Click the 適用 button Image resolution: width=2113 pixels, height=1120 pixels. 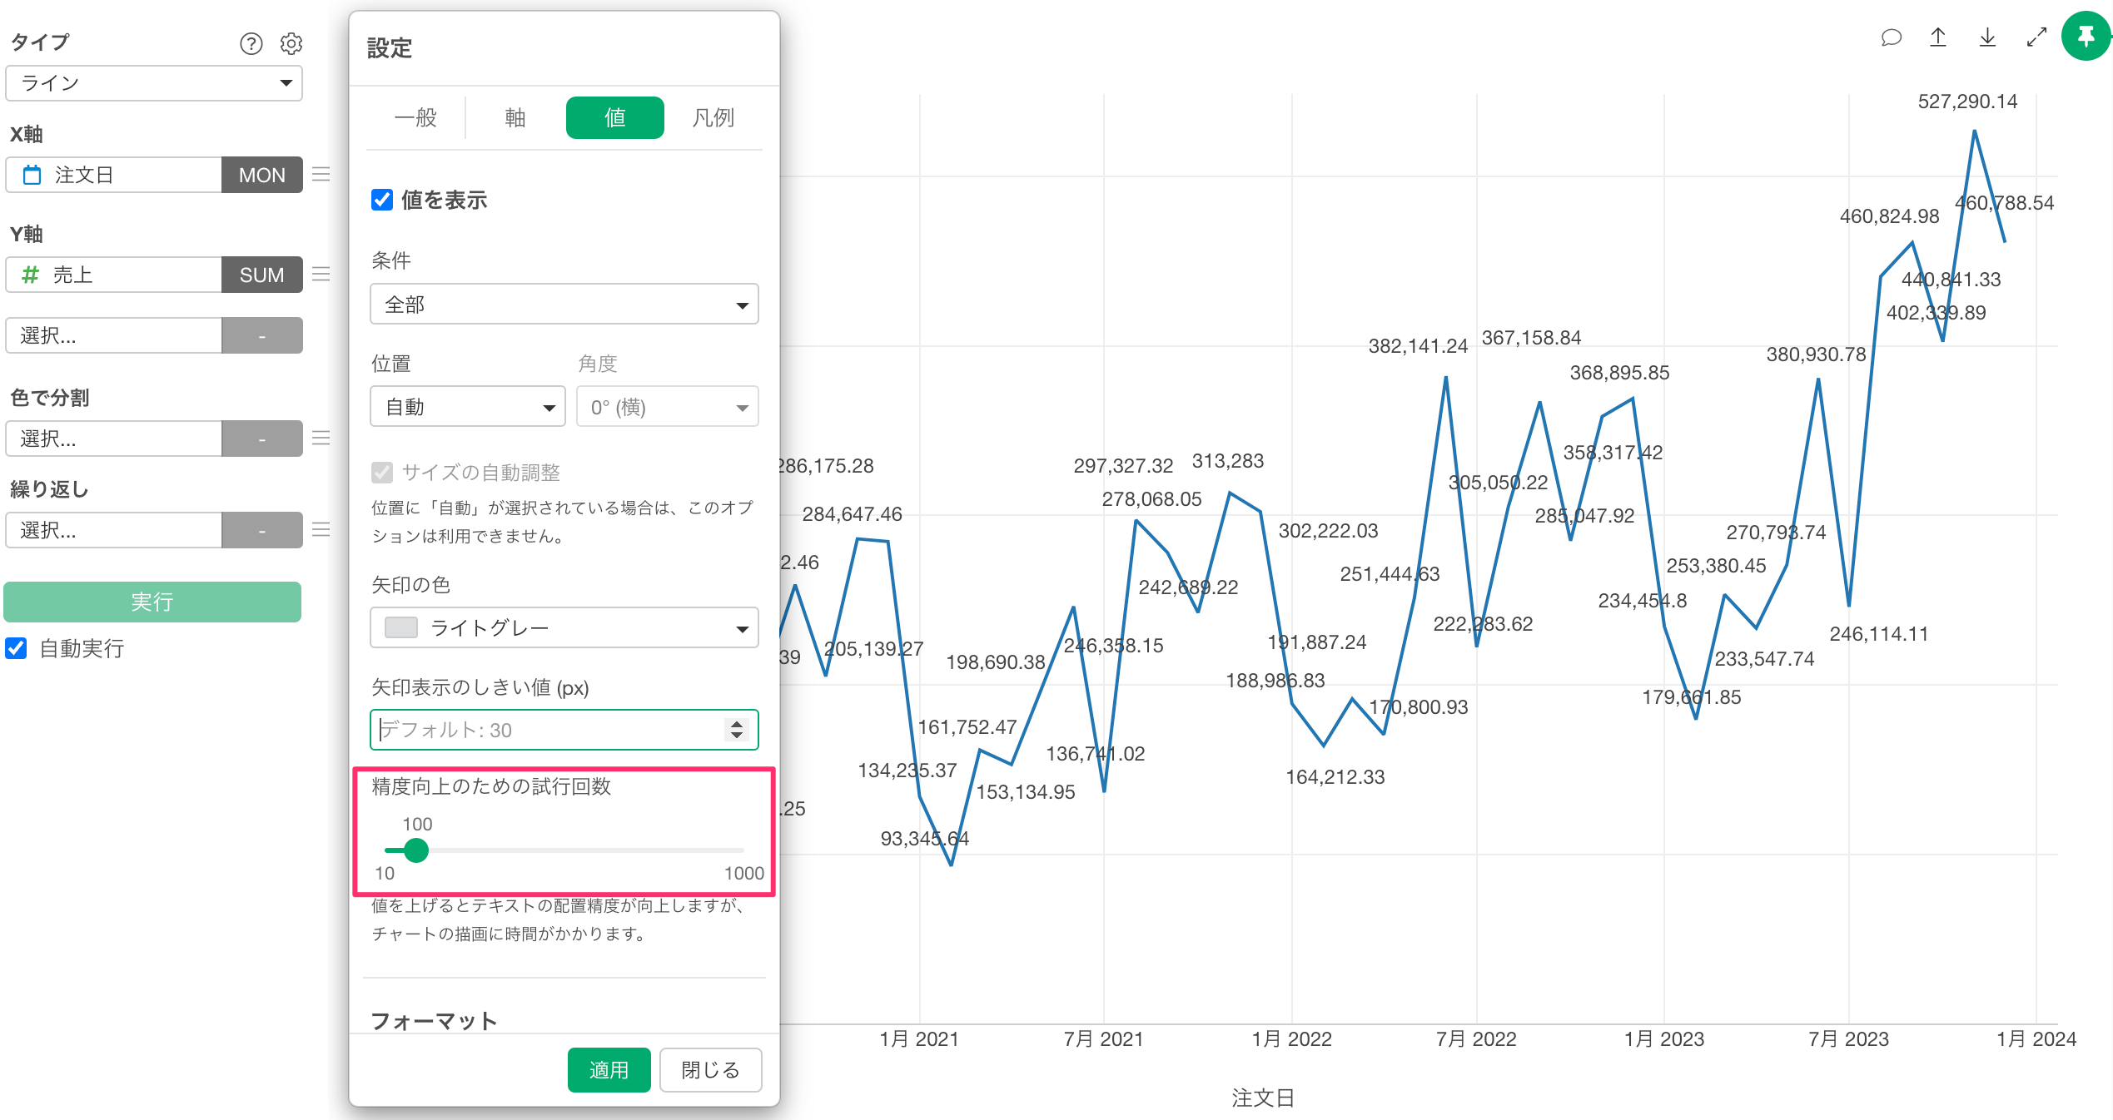pos(609,1070)
